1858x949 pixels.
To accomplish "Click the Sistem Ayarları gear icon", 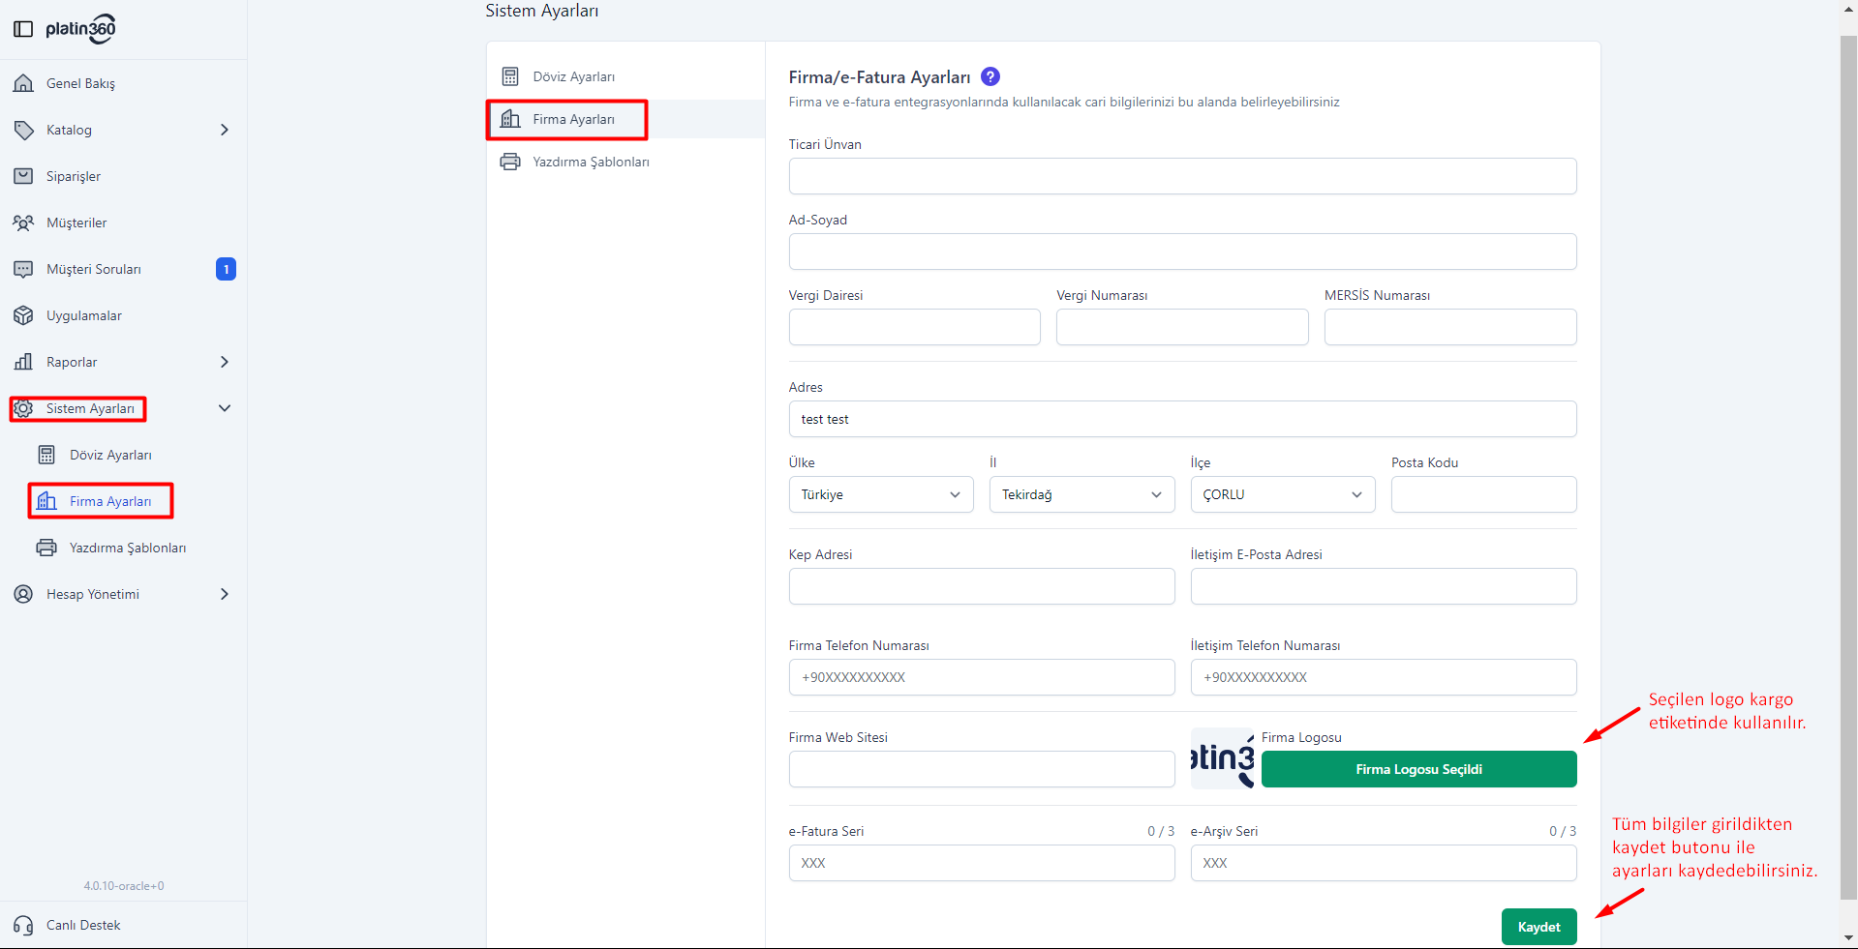I will coord(23,408).
